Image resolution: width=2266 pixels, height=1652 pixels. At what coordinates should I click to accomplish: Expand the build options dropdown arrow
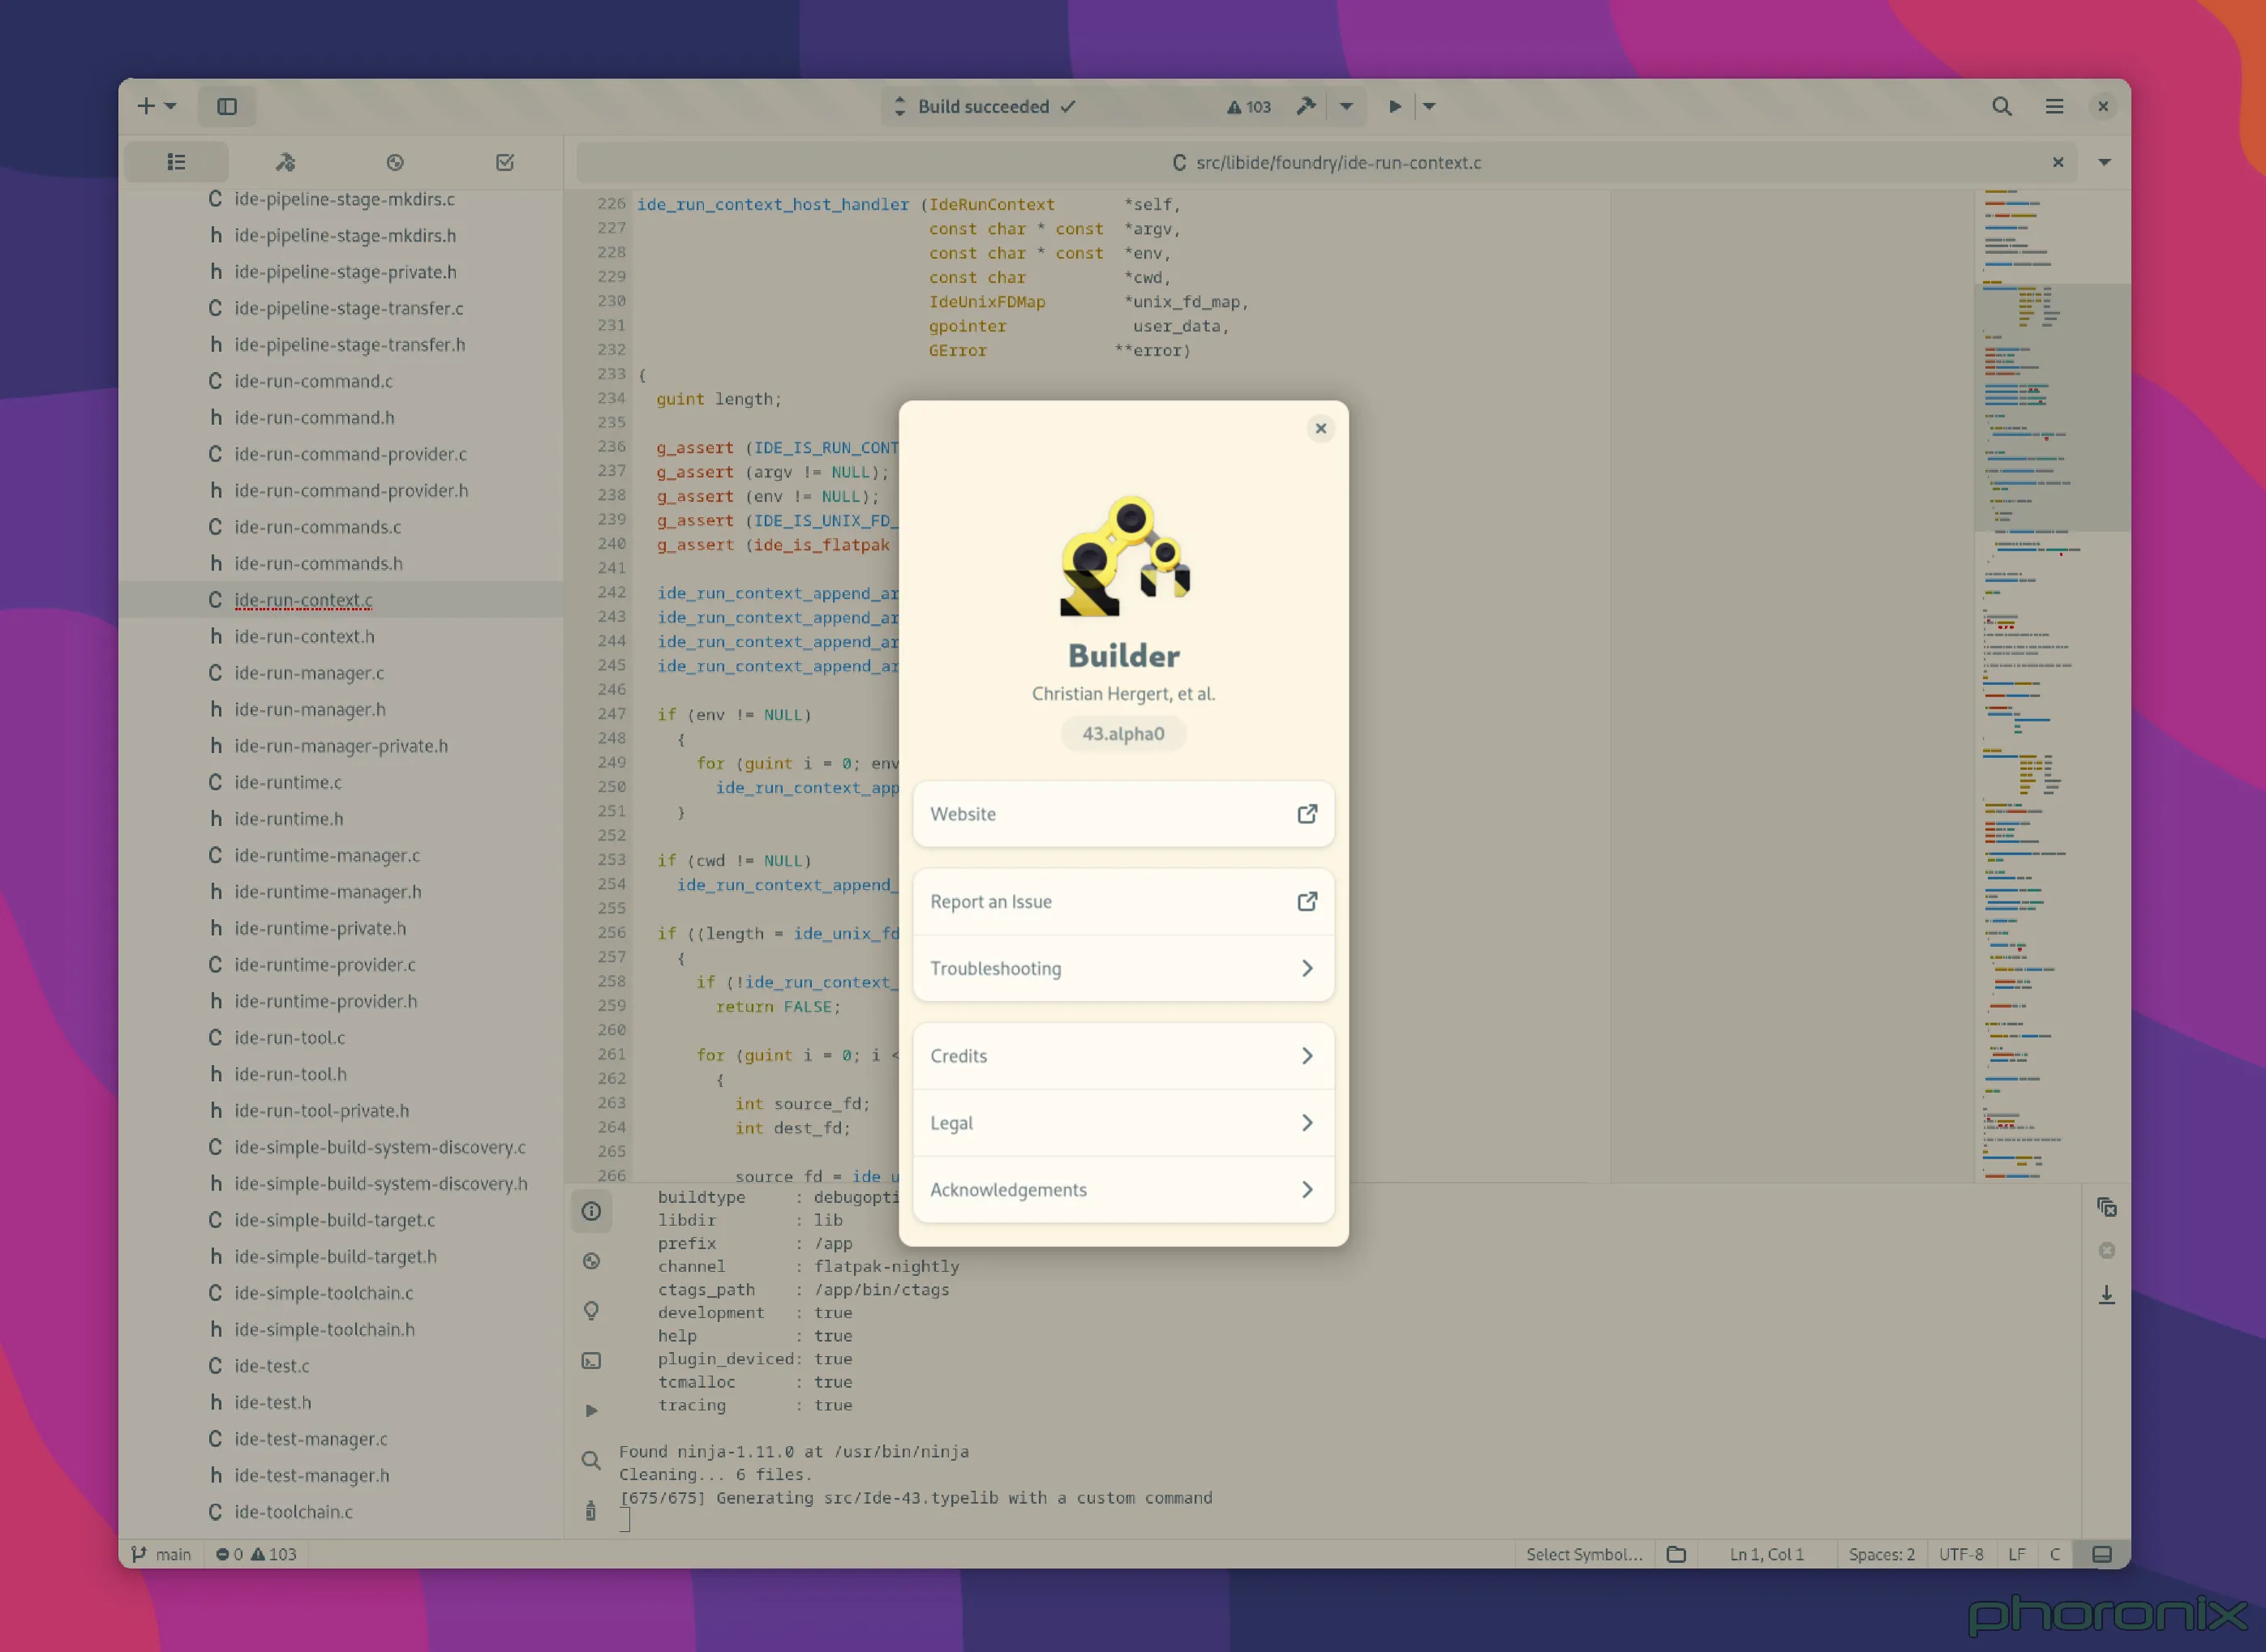[1346, 106]
